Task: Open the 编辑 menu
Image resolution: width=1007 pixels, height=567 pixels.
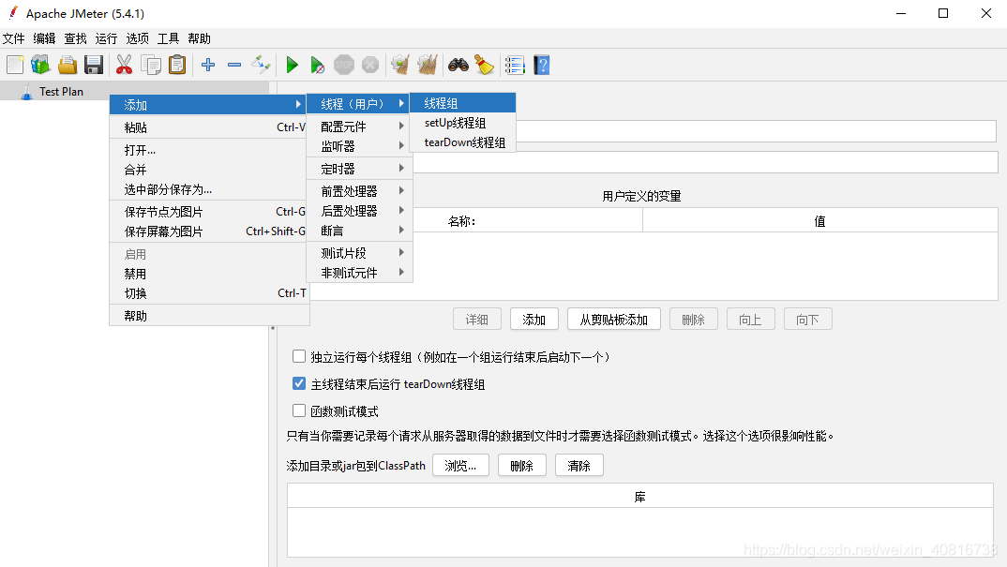Action: click(44, 38)
